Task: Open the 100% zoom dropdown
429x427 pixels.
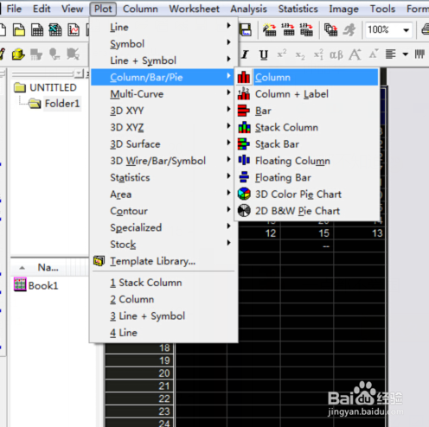Action: click(407, 30)
